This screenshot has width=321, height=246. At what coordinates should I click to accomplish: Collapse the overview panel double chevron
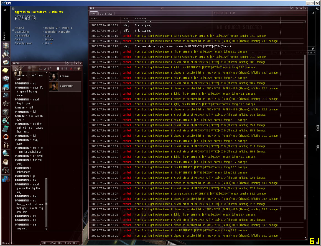(313, 49)
